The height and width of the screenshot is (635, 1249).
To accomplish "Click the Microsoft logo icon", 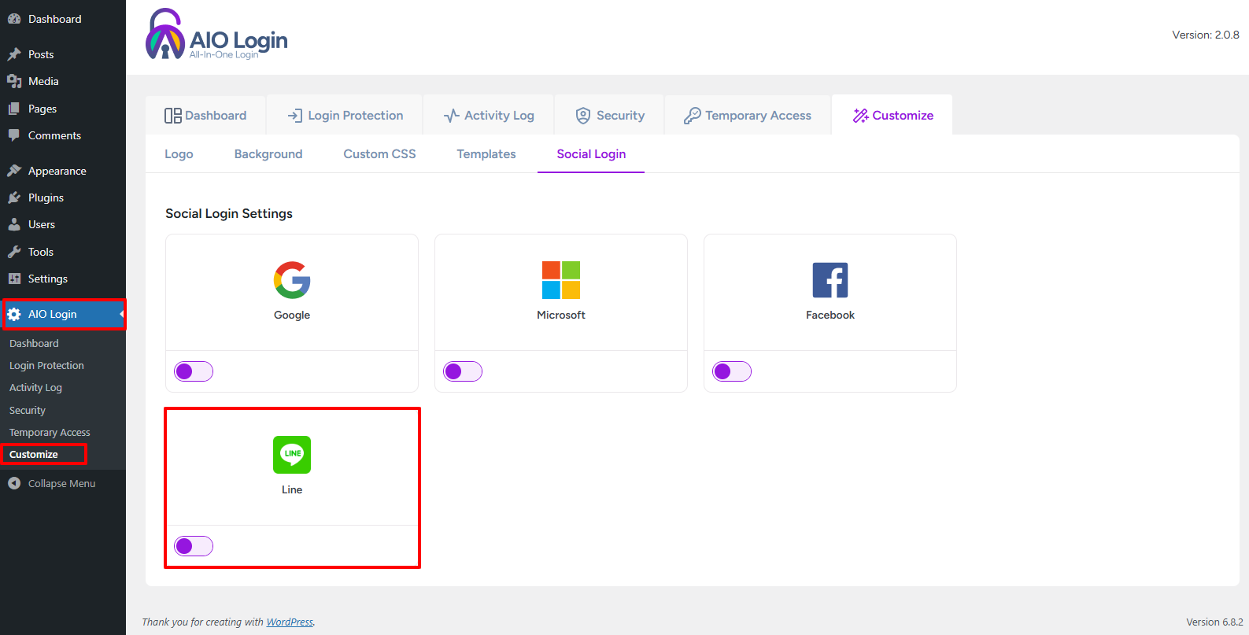I will [560, 280].
